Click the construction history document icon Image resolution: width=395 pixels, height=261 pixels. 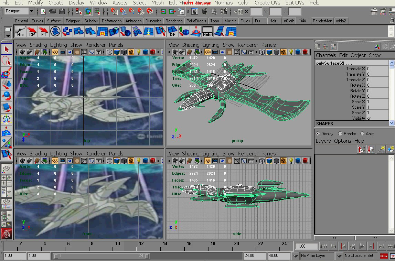(x=181, y=11)
